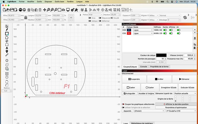Image resolution: width=198 pixels, height=124 pixels.
Task: Delete layer with trash icon in Coupes/Calques
Action: click(x=195, y=38)
